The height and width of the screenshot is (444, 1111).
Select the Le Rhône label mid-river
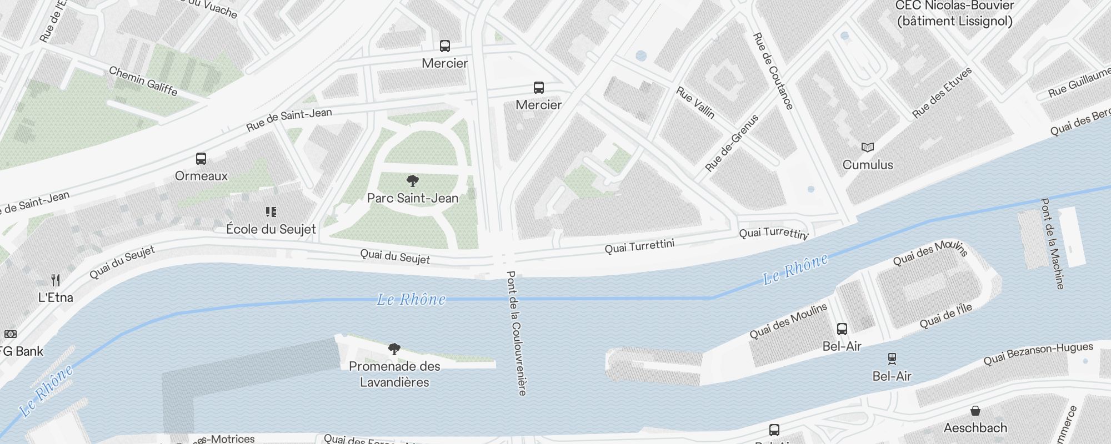[x=411, y=300]
